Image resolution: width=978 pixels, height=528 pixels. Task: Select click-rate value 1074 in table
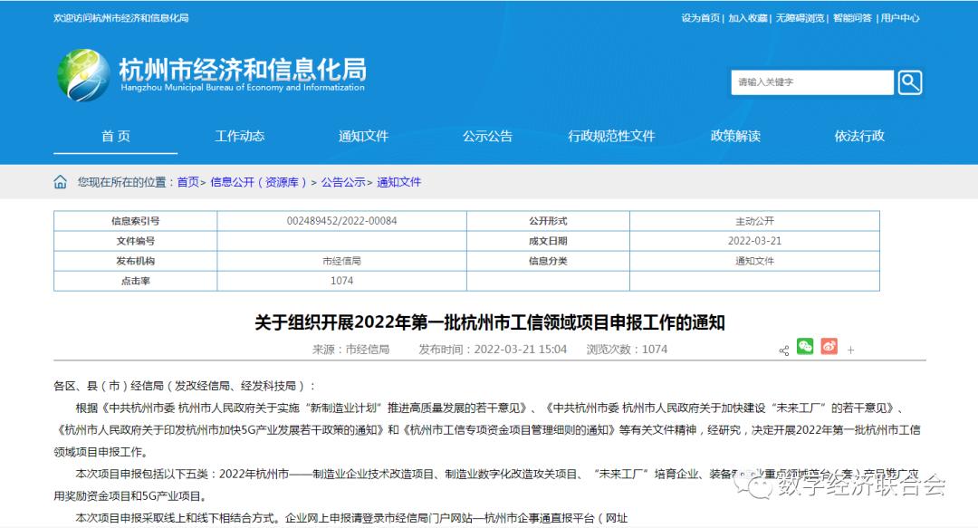[x=341, y=281]
